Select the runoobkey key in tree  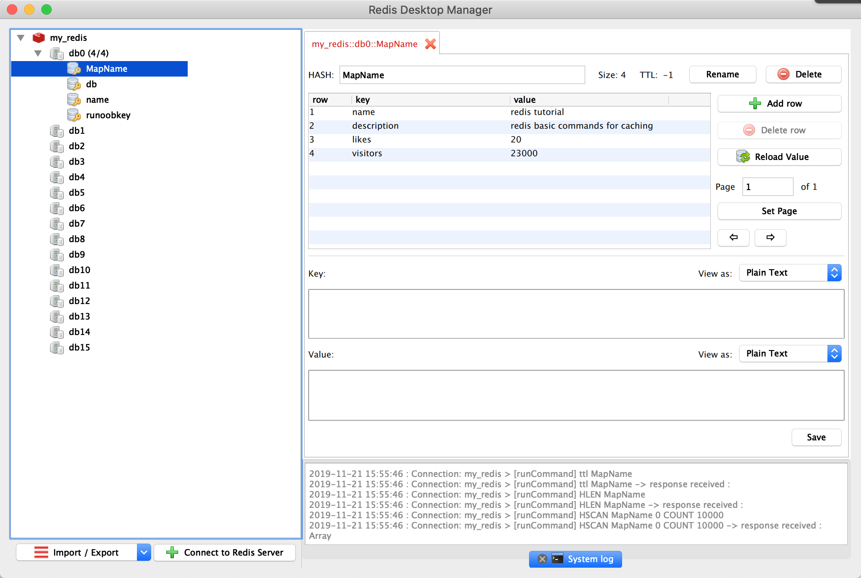click(108, 115)
